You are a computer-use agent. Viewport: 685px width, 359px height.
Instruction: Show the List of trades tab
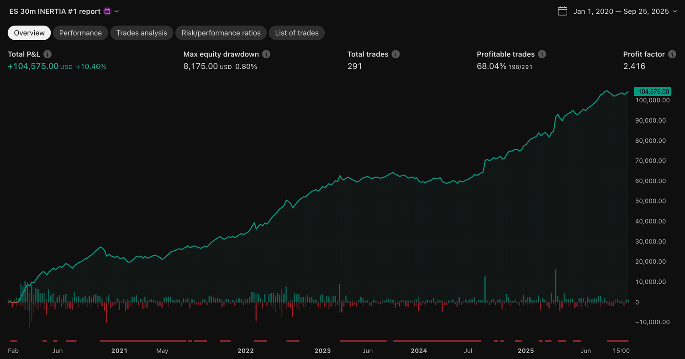point(297,33)
